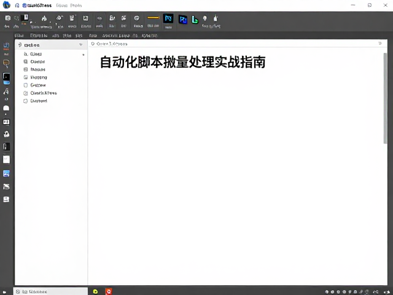This screenshot has width=393, height=295.
Task: Click the blue calendar-style icon in left dock
Action: pyautogui.click(x=6, y=173)
